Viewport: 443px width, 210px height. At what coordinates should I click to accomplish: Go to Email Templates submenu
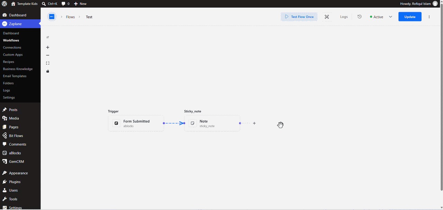[15, 76]
